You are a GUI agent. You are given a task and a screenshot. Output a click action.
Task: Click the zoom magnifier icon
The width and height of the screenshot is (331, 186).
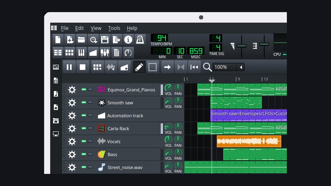point(207,67)
